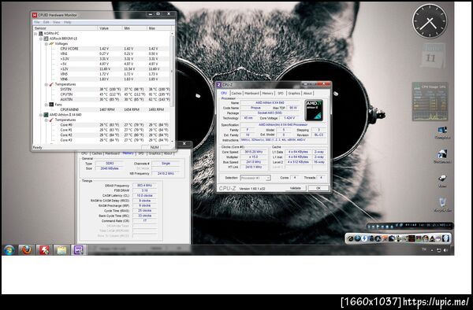Image resolution: width=473 pixels, height=310 pixels.
Task: Click the OK button in CPU-Z
Action: click(318, 188)
